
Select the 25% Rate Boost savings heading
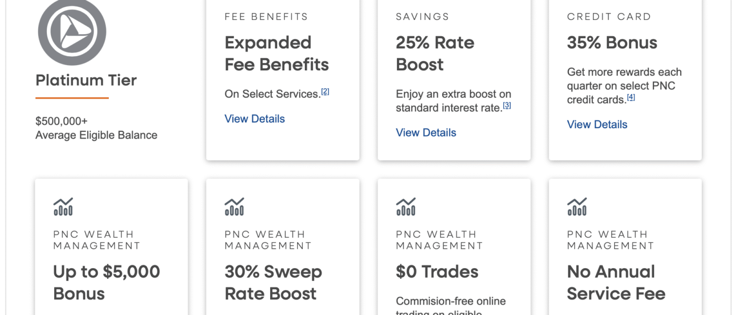[x=435, y=54]
